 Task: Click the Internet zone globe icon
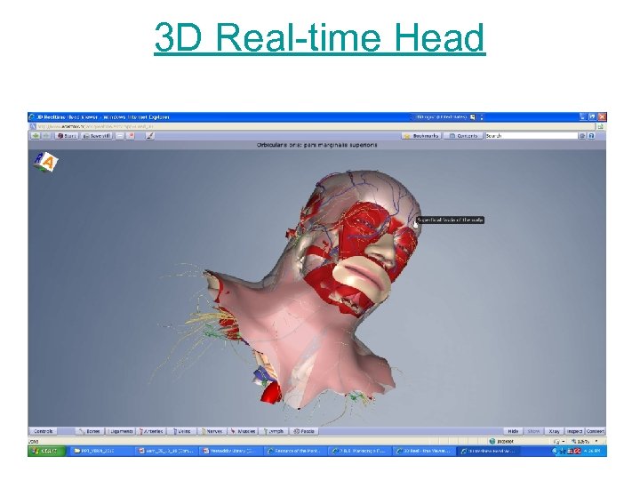(492, 441)
